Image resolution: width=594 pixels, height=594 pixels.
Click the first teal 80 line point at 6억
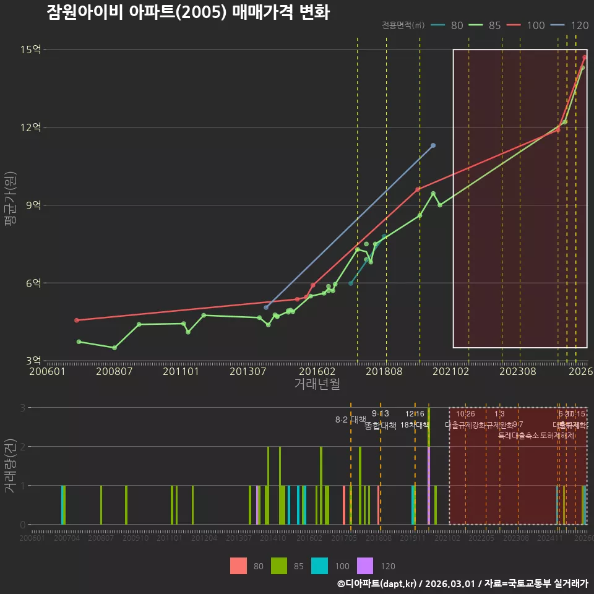click(351, 283)
